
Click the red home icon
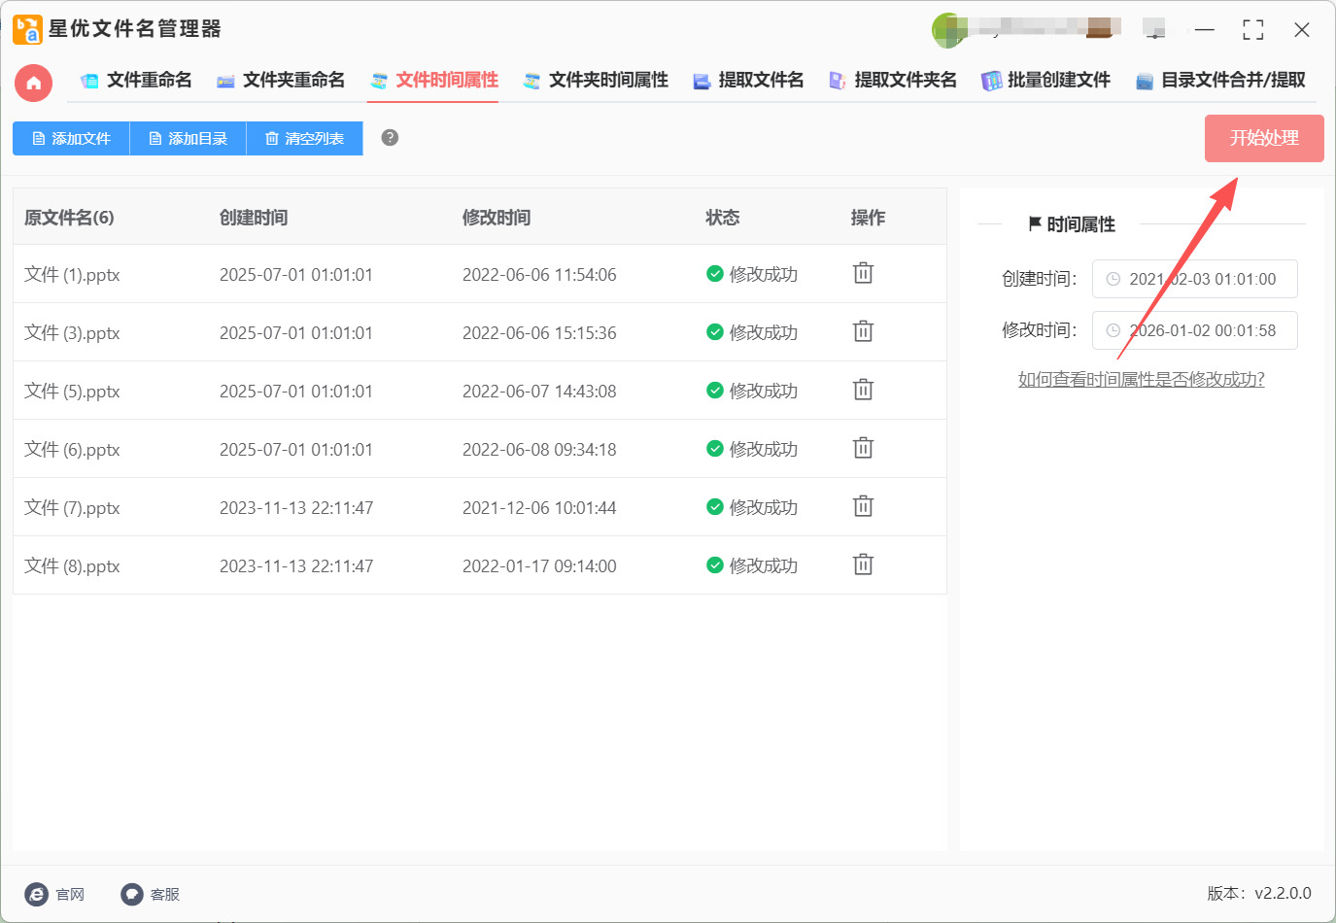[33, 83]
